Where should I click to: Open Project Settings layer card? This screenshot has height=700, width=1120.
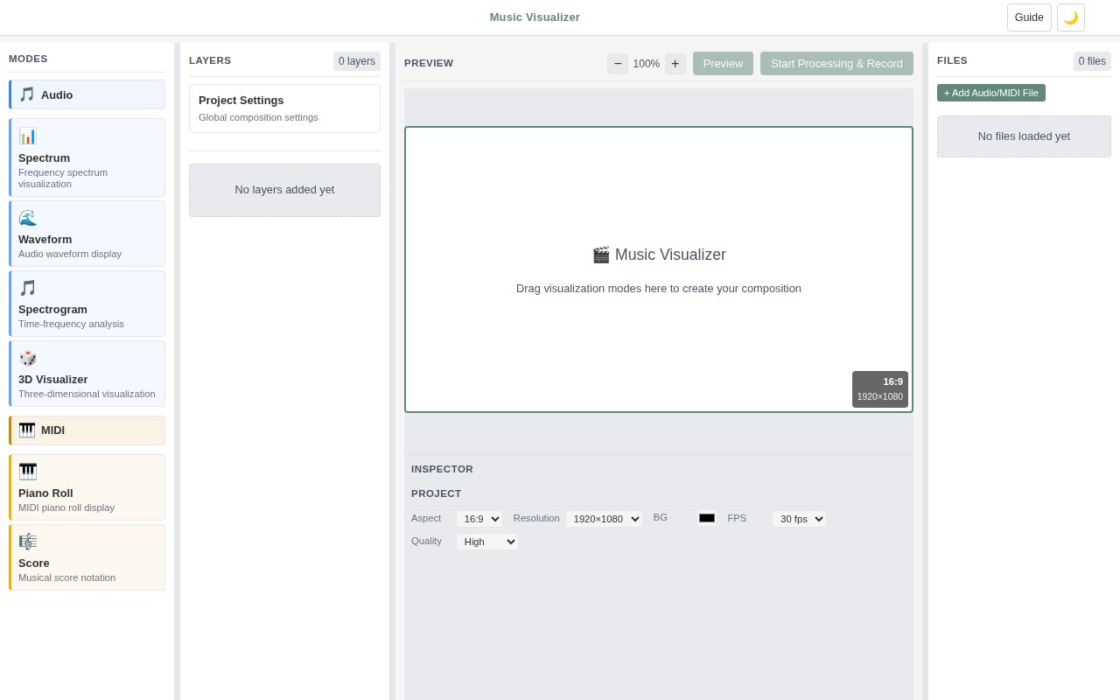point(284,108)
